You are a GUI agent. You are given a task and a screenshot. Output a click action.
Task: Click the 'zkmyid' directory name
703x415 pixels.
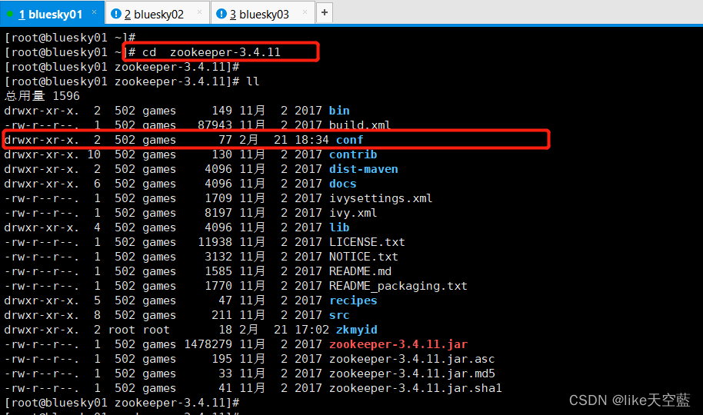(x=356, y=330)
